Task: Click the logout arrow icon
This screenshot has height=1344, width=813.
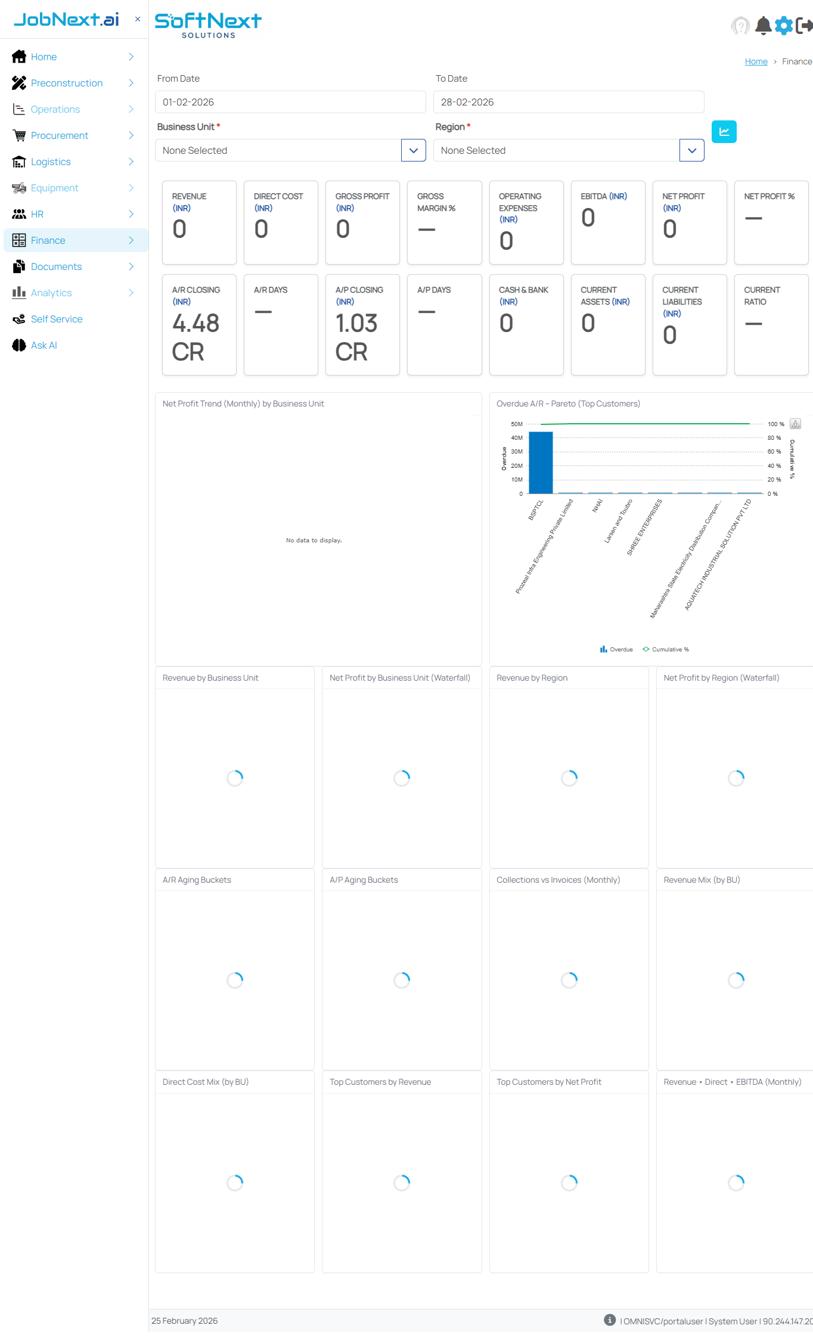Action: point(805,26)
